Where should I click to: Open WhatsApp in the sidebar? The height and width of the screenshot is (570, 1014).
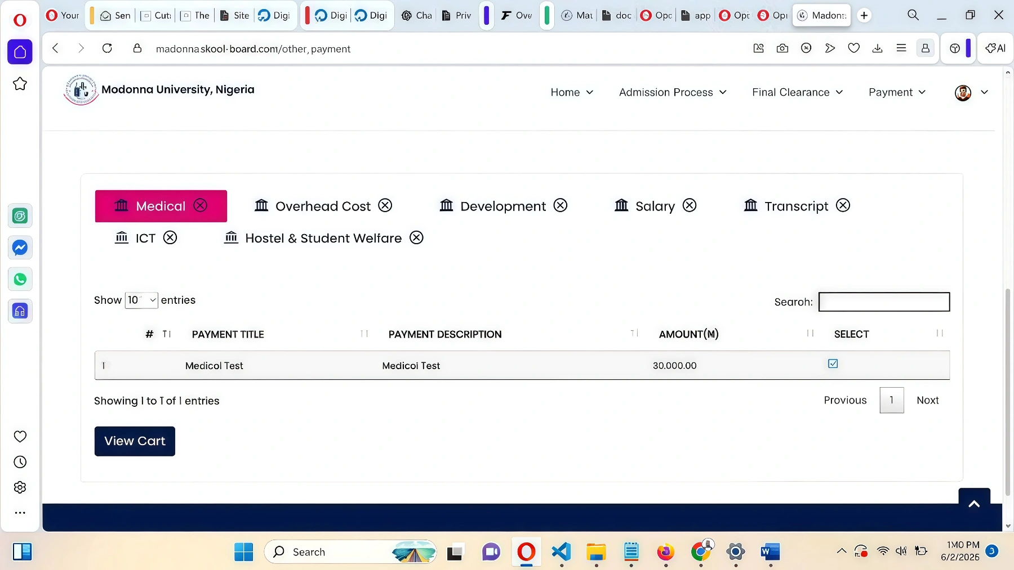tap(20, 279)
